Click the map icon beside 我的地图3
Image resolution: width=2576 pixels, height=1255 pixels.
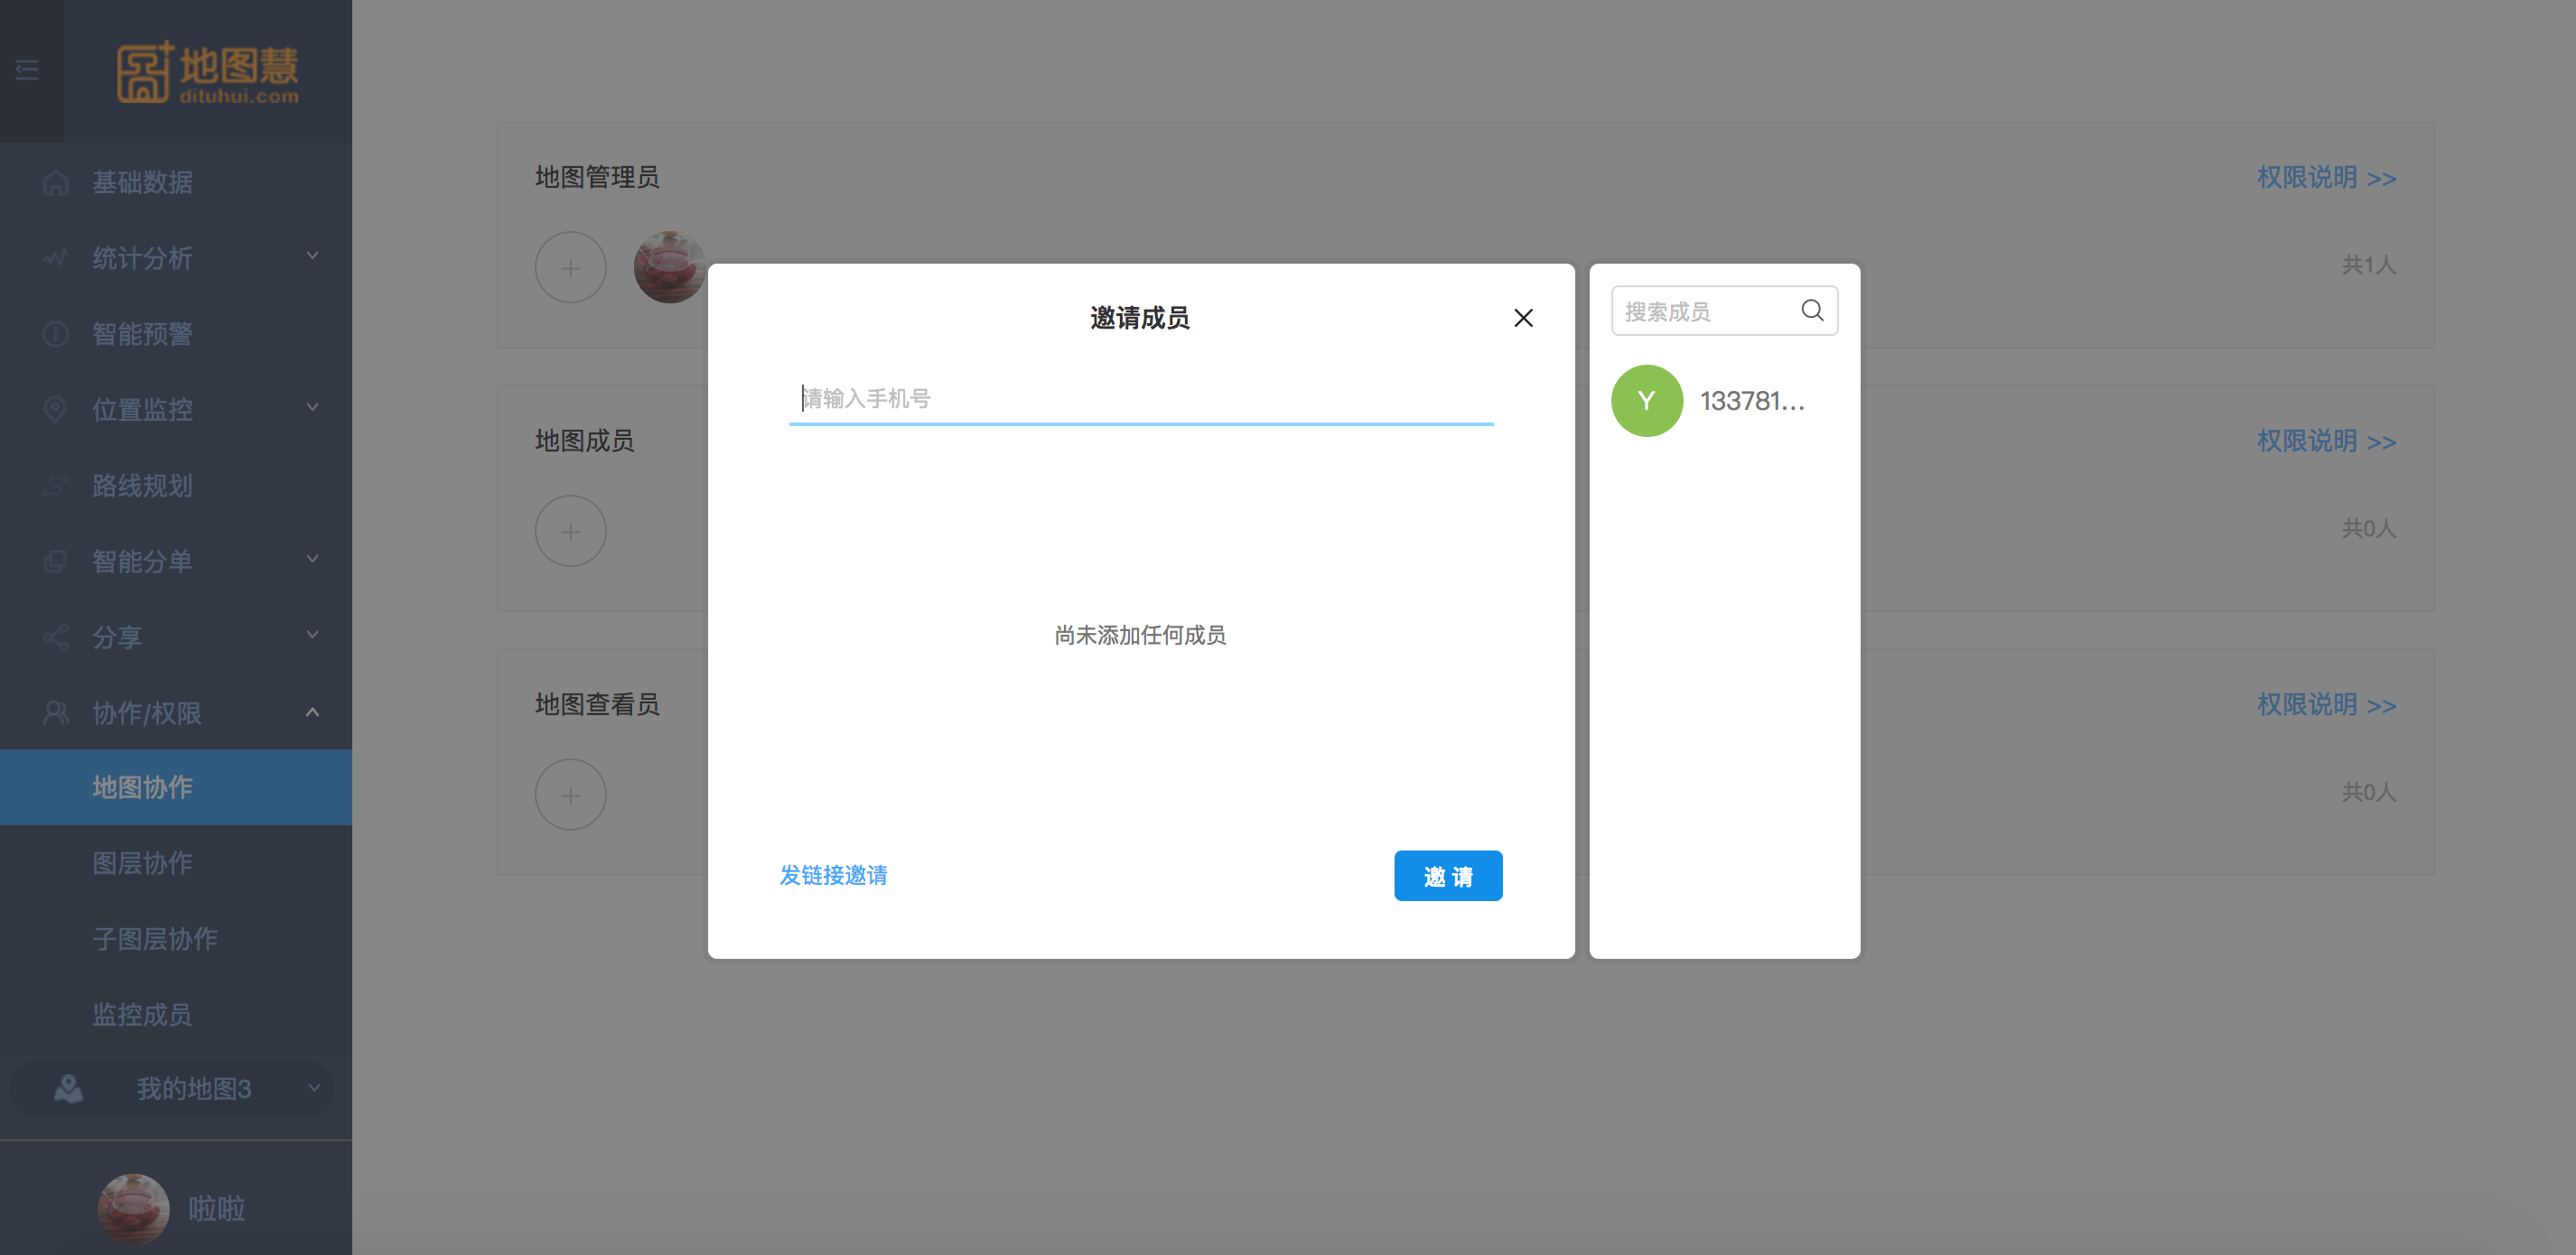(x=68, y=1088)
